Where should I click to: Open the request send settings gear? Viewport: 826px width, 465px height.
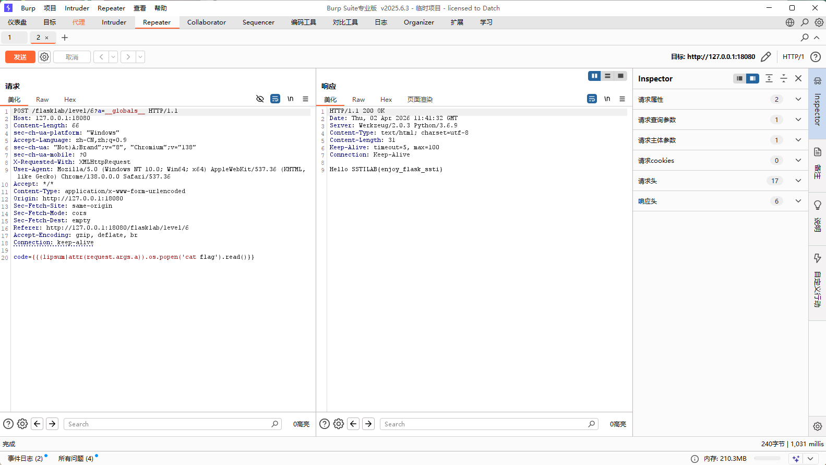point(44,57)
